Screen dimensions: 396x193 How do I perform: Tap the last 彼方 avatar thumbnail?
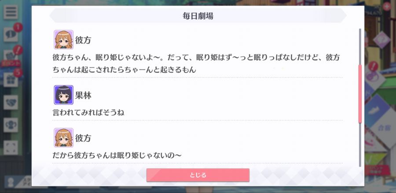point(63,137)
